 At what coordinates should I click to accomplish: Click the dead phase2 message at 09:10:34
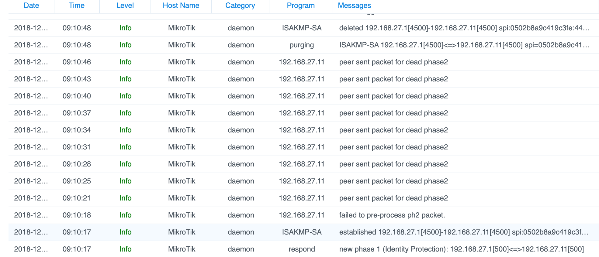(393, 130)
